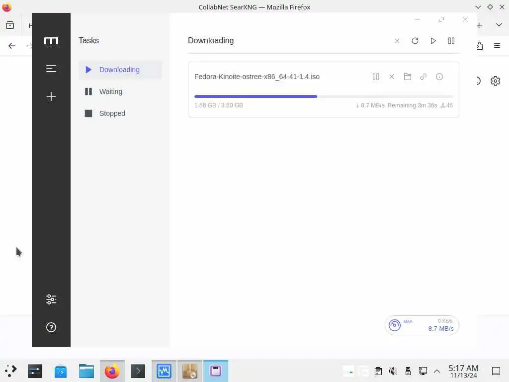Open removable devices tray icon
This screenshot has width=509, height=382.
tap(408, 371)
